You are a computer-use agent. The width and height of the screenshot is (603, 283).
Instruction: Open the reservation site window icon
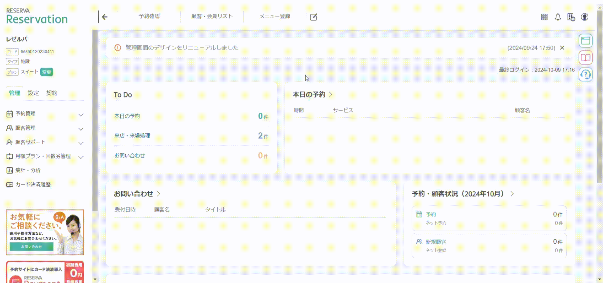point(586,41)
